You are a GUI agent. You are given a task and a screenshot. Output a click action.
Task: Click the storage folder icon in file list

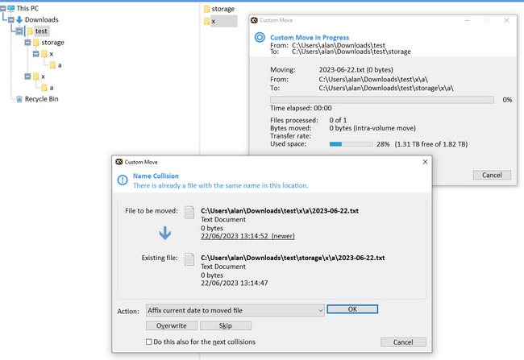(207, 9)
